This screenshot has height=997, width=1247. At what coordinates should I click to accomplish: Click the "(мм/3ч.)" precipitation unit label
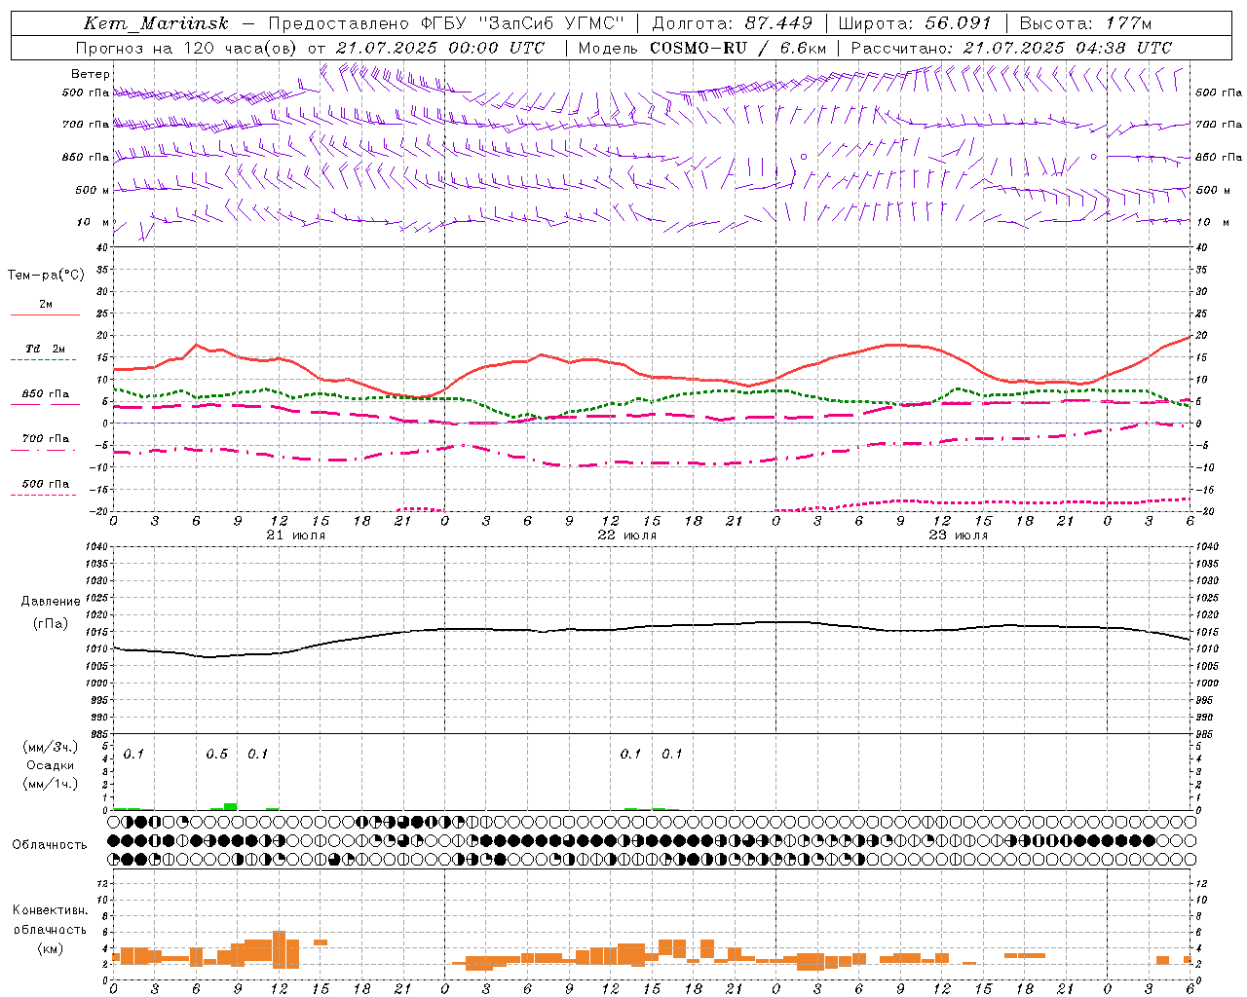(x=49, y=747)
